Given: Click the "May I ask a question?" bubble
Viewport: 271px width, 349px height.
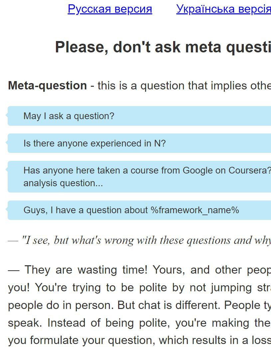Looking at the screenshot, I should [x=69, y=116].
